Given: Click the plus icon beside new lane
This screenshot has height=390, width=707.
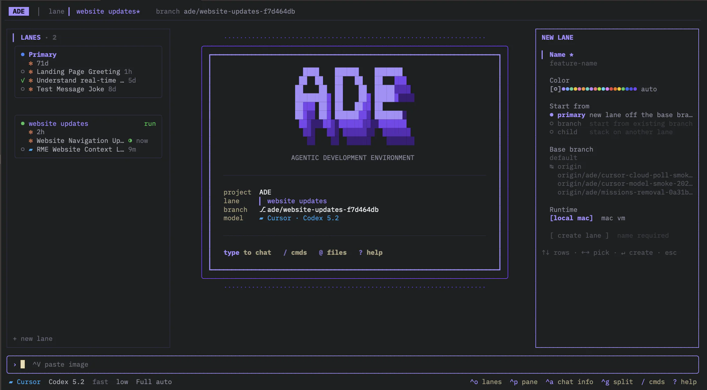Looking at the screenshot, I should tap(15, 339).
